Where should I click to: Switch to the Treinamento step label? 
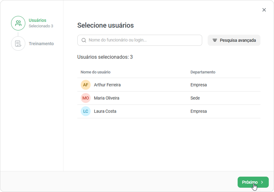click(41, 44)
